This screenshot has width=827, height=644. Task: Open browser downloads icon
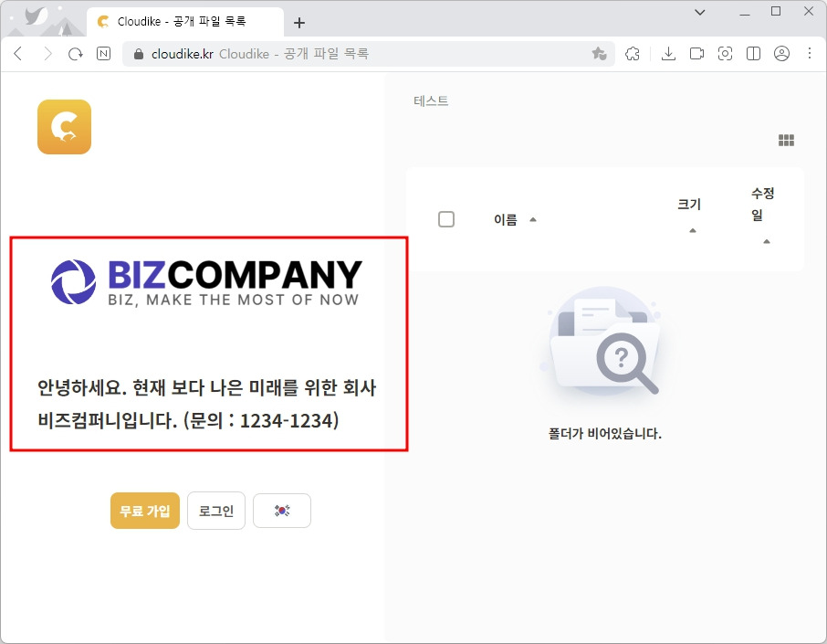click(668, 53)
